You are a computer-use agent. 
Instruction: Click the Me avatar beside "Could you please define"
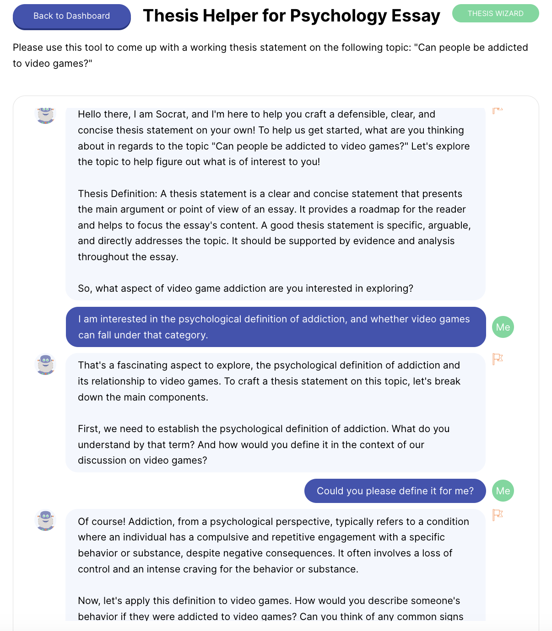point(503,491)
